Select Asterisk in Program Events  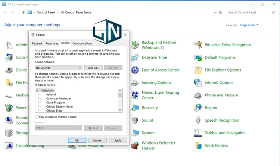[x=51, y=95]
